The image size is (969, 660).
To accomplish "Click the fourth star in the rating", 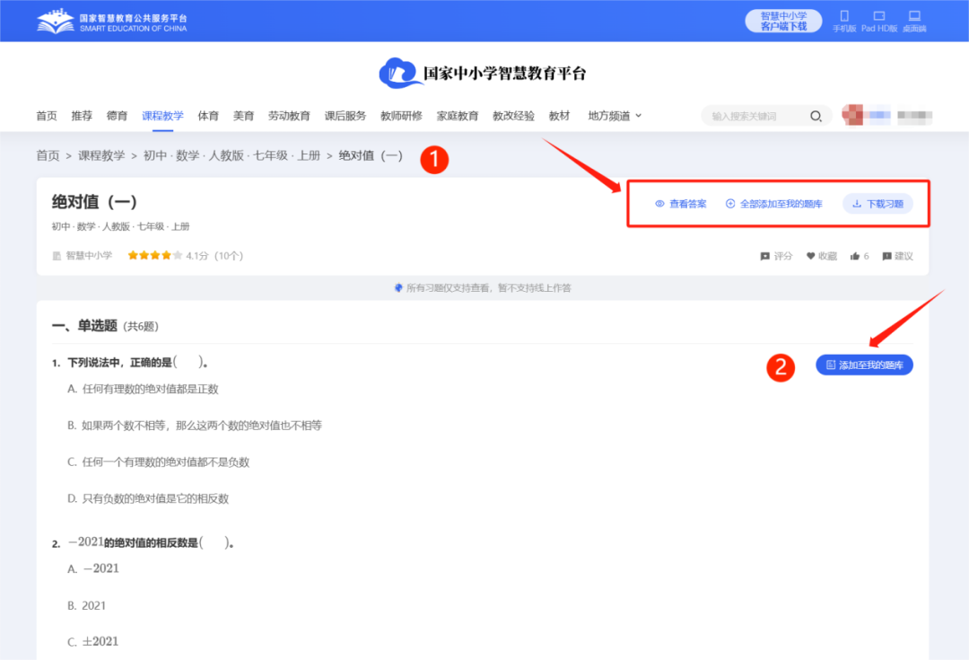I will click(165, 255).
